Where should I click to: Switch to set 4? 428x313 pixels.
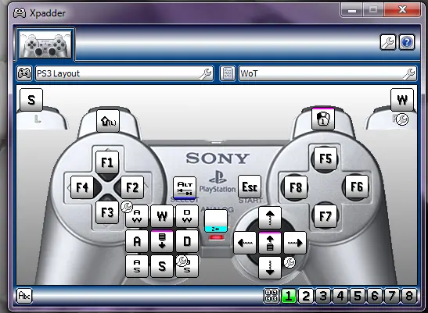click(340, 296)
